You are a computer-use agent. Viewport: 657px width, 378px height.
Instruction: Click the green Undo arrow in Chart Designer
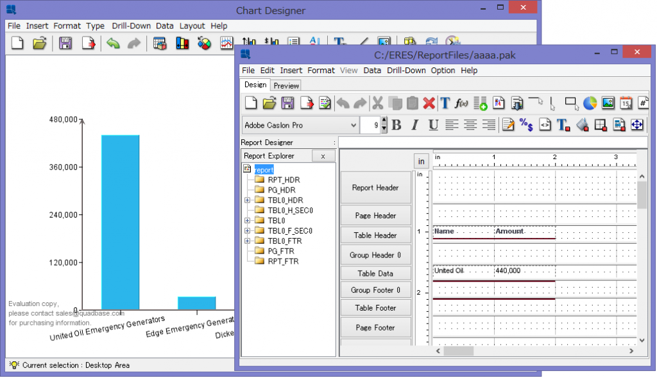[x=114, y=44]
